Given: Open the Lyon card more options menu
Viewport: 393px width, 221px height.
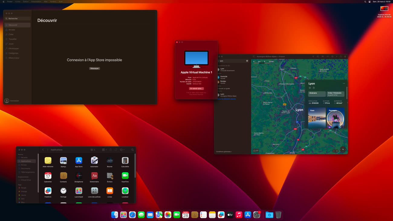Looking at the screenshot, I should (344, 83).
